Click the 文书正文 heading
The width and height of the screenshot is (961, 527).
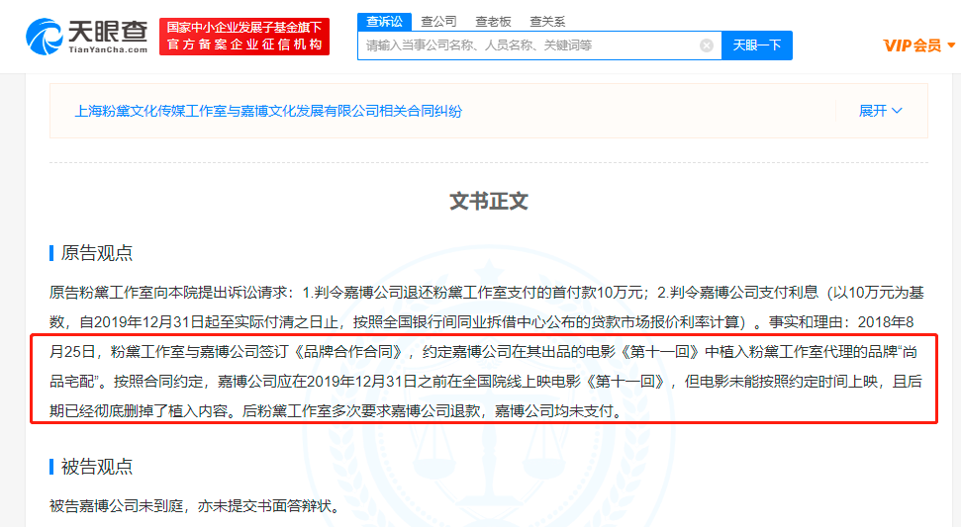click(489, 201)
